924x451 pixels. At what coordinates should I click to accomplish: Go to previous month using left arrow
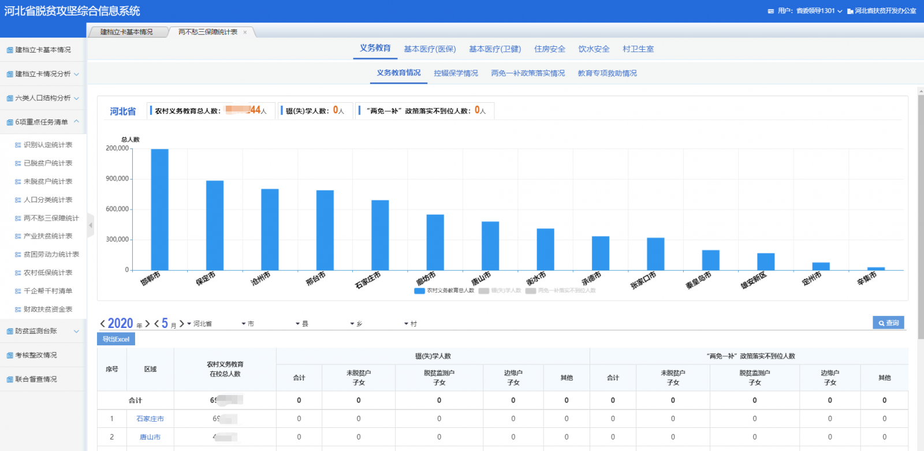coord(157,324)
